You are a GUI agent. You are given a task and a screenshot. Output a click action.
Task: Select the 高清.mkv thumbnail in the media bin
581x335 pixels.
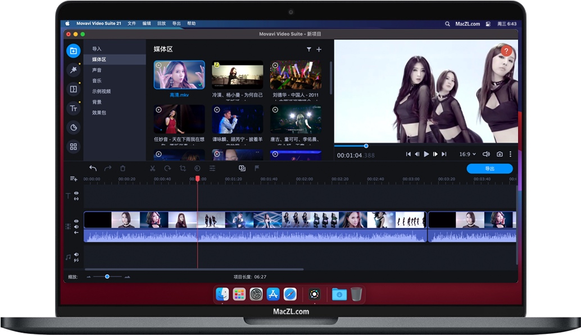coord(179,74)
